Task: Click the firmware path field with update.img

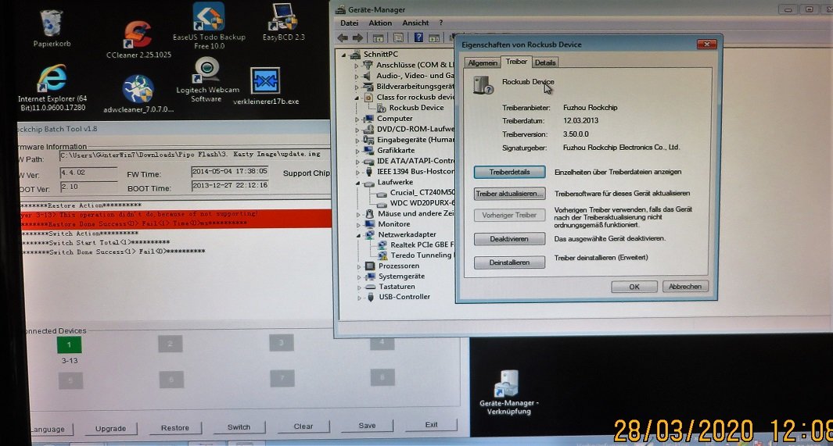Action: (193, 155)
